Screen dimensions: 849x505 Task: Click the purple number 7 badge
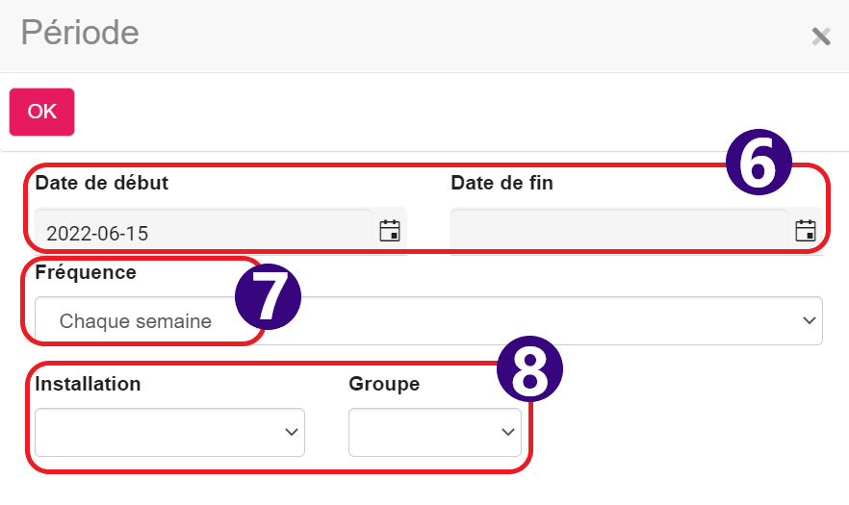click(x=268, y=296)
